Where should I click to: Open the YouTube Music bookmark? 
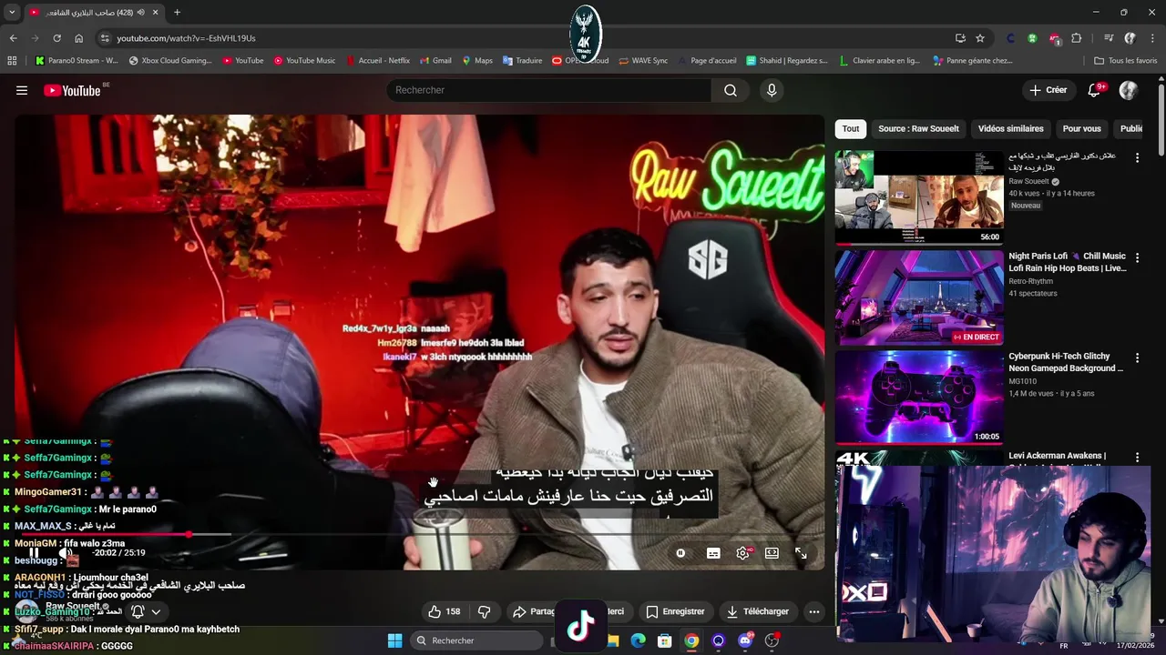click(x=303, y=61)
